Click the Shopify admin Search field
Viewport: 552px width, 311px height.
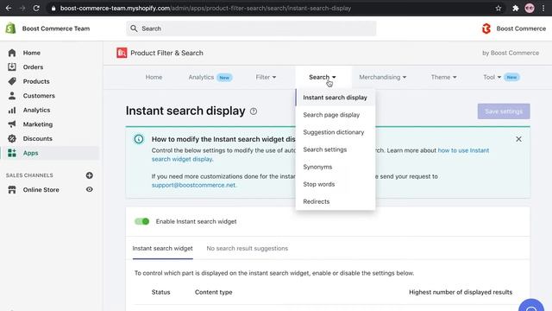(251, 29)
